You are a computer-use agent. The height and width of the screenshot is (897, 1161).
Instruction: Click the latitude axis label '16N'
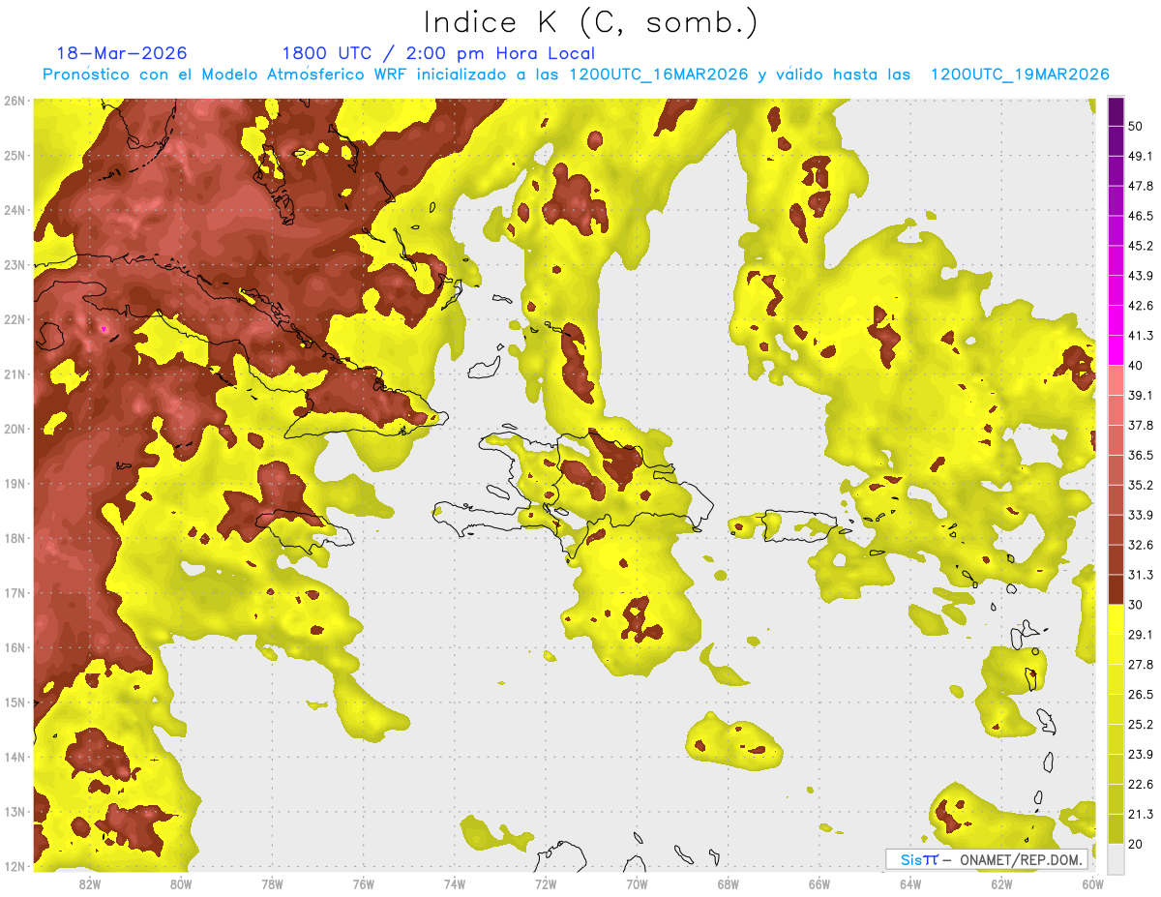point(15,647)
